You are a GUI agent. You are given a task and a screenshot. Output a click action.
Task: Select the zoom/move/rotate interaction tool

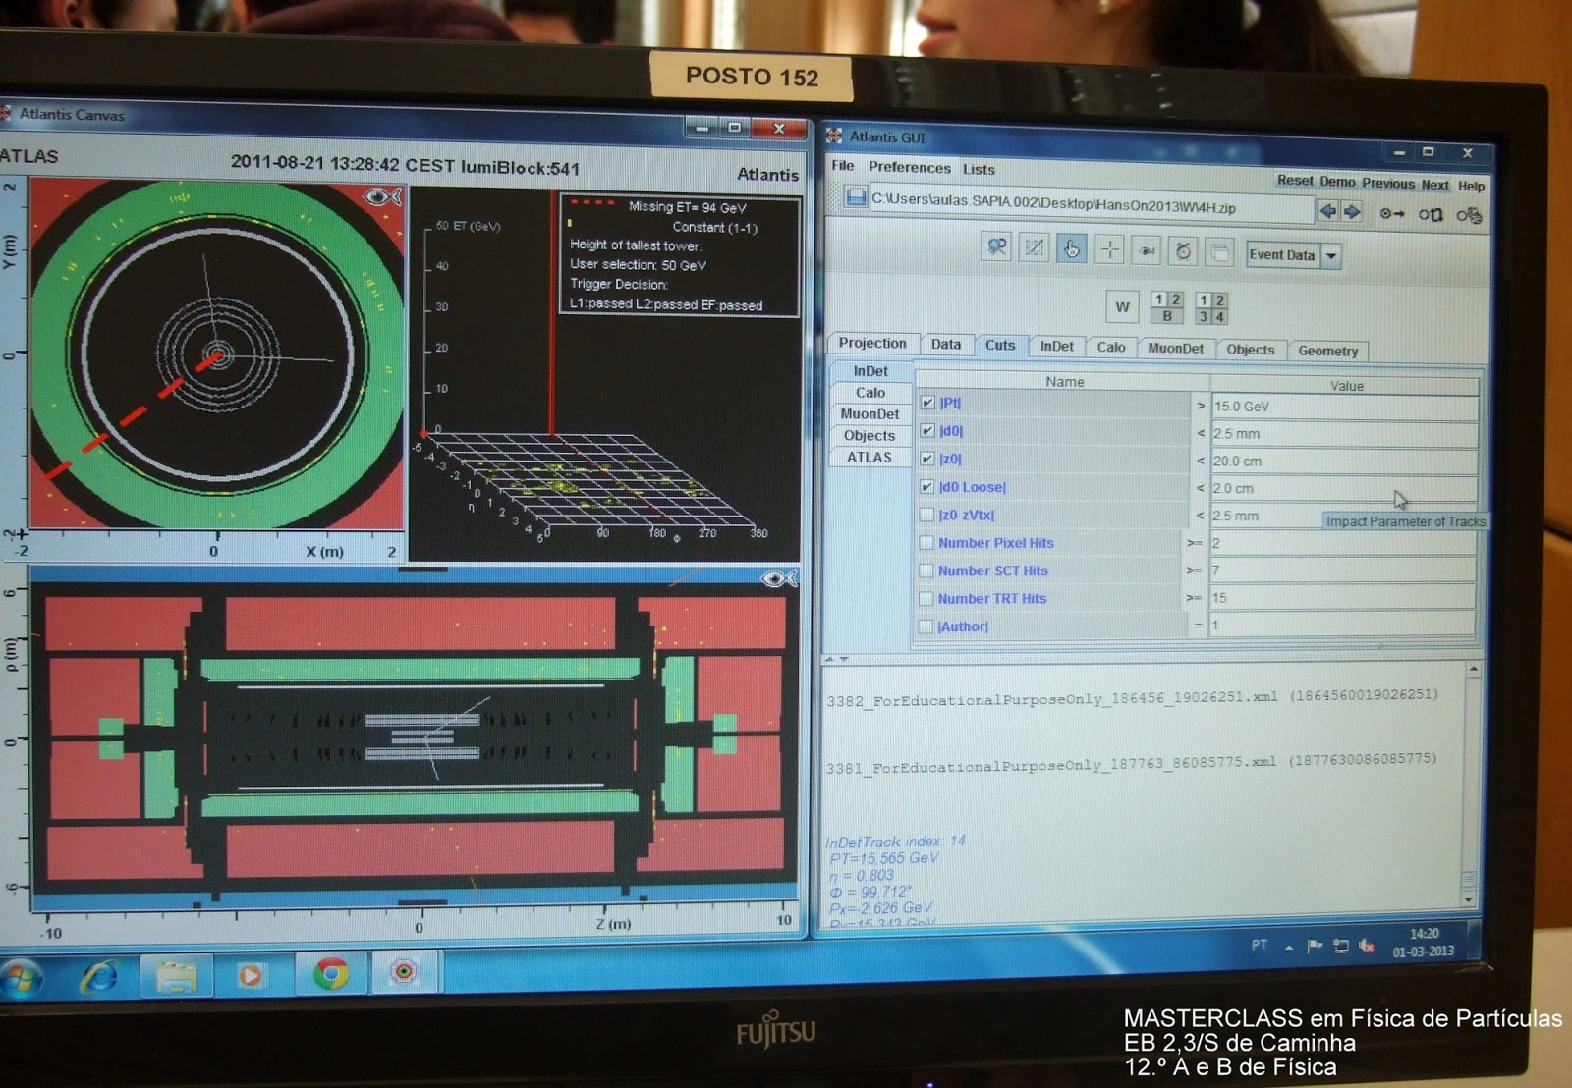(996, 247)
